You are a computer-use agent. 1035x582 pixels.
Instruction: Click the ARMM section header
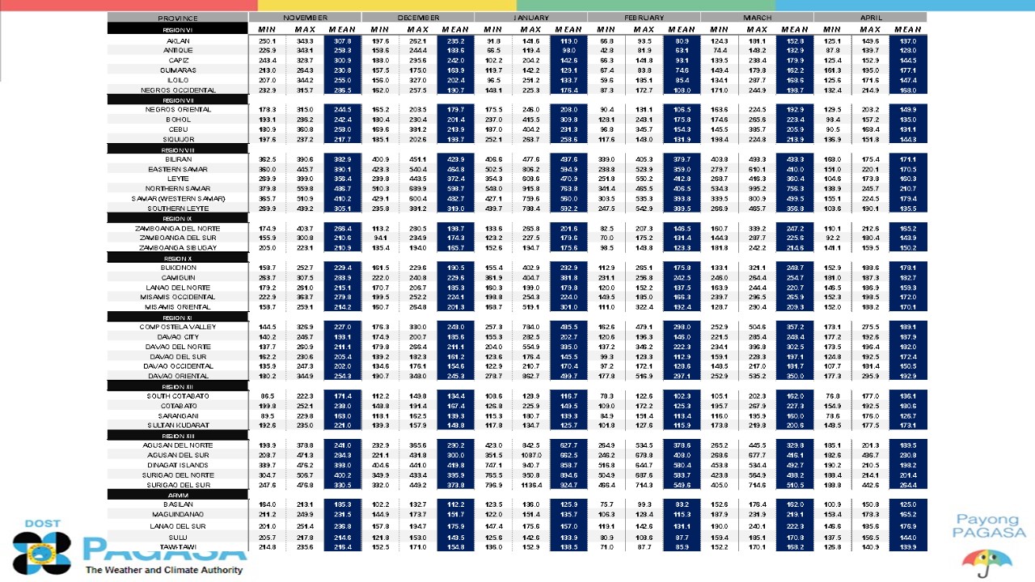(x=178, y=494)
